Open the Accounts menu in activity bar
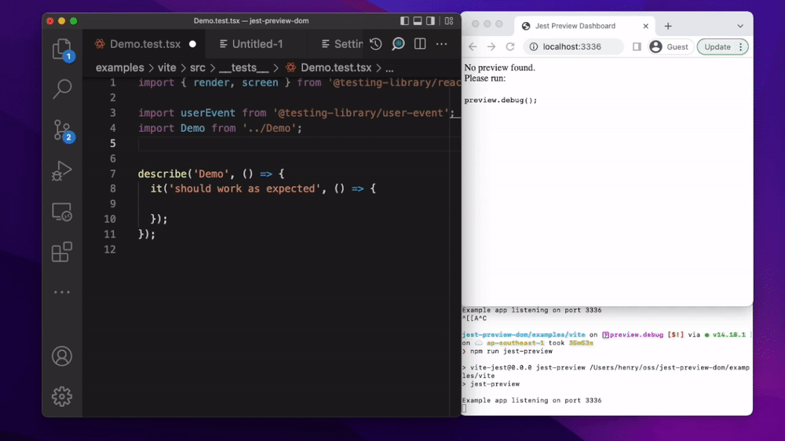785x441 pixels. pyautogui.click(x=62, y=355)
